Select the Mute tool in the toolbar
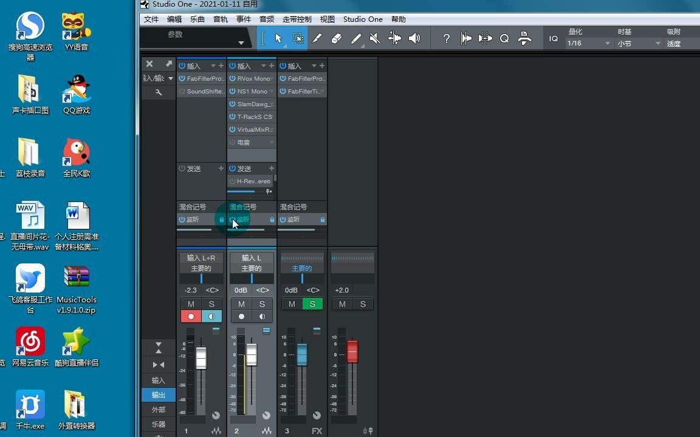700x437 pixels. [374, 38]
